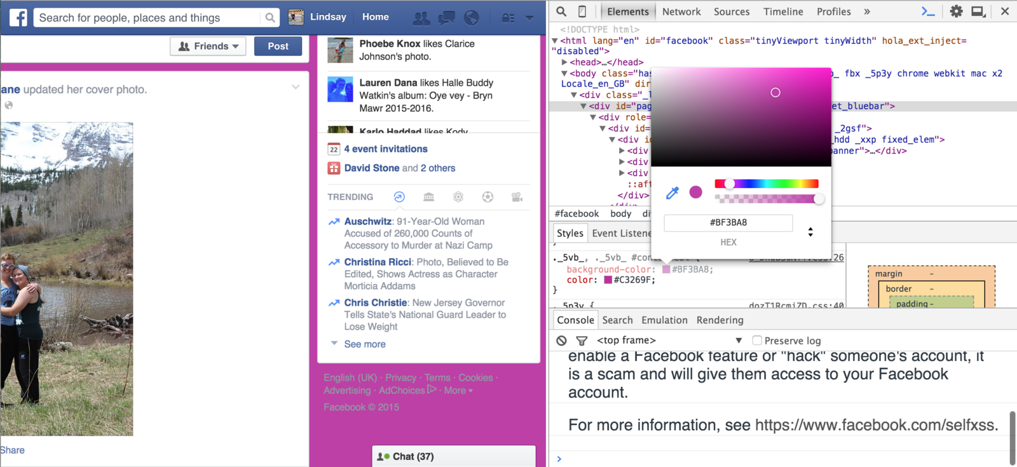Select trending Top Trends icon

(x=399, y=197)
